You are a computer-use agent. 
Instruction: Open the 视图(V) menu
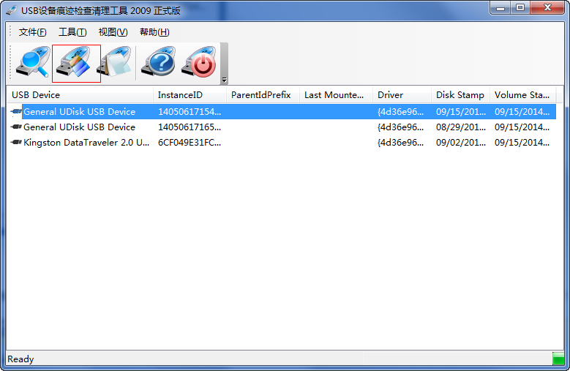113,32
